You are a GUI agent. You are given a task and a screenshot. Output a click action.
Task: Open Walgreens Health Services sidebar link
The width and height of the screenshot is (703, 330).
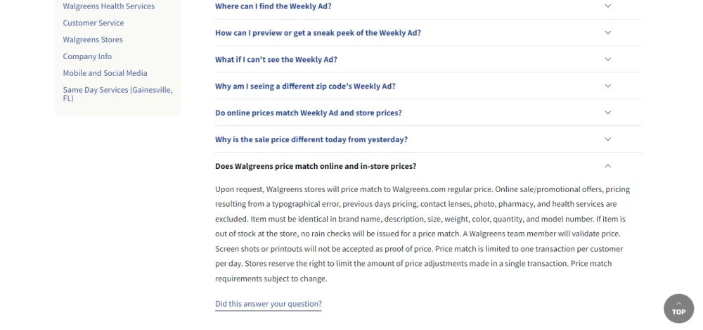(109, 6)
